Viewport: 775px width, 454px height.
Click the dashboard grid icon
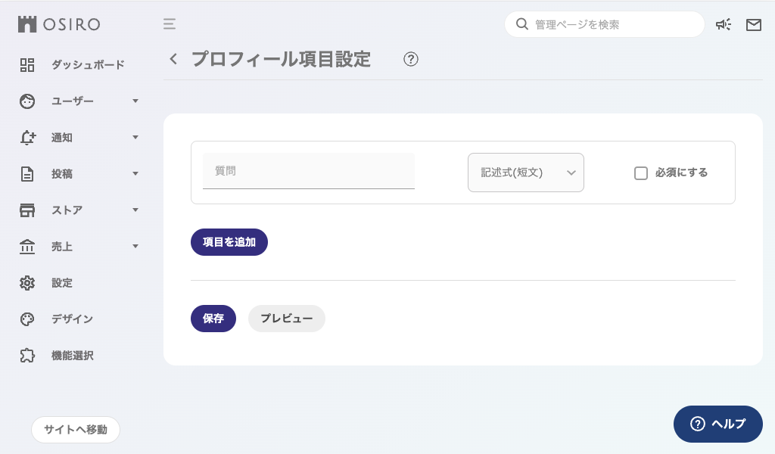point(27,65)
